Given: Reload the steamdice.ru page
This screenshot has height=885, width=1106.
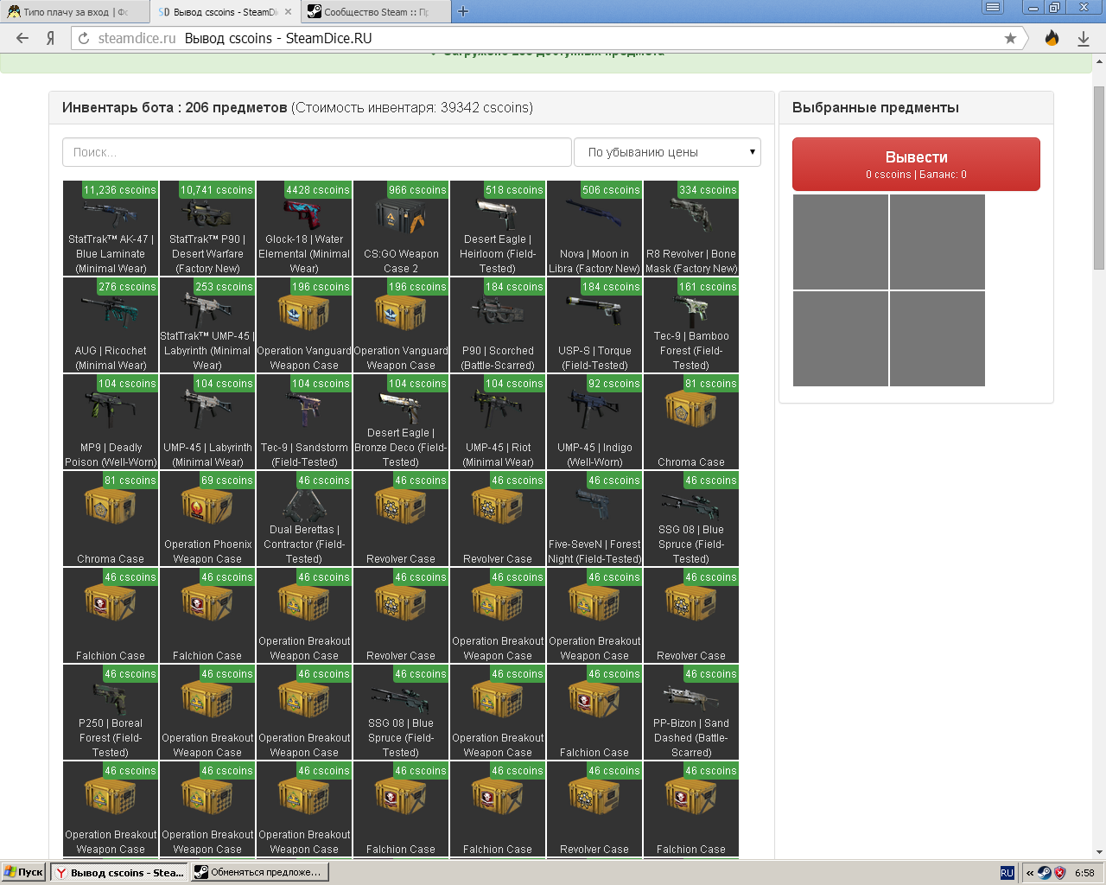Looking at the screenshot, I should click(x=84, y=38).
